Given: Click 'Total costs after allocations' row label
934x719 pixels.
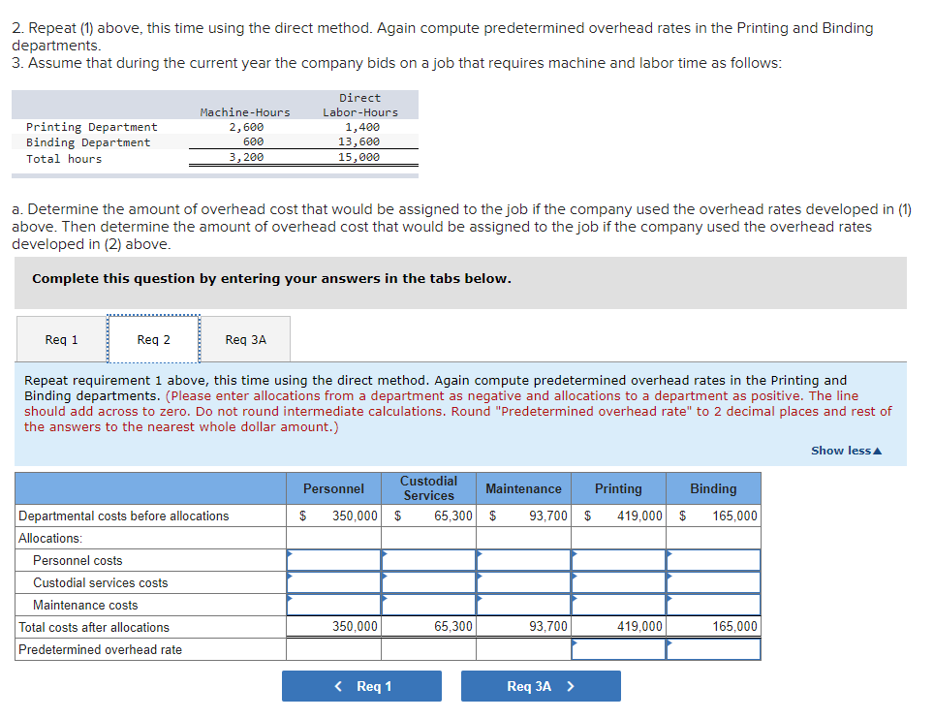Looking at the screenshot, I should (x=94, y=627).
